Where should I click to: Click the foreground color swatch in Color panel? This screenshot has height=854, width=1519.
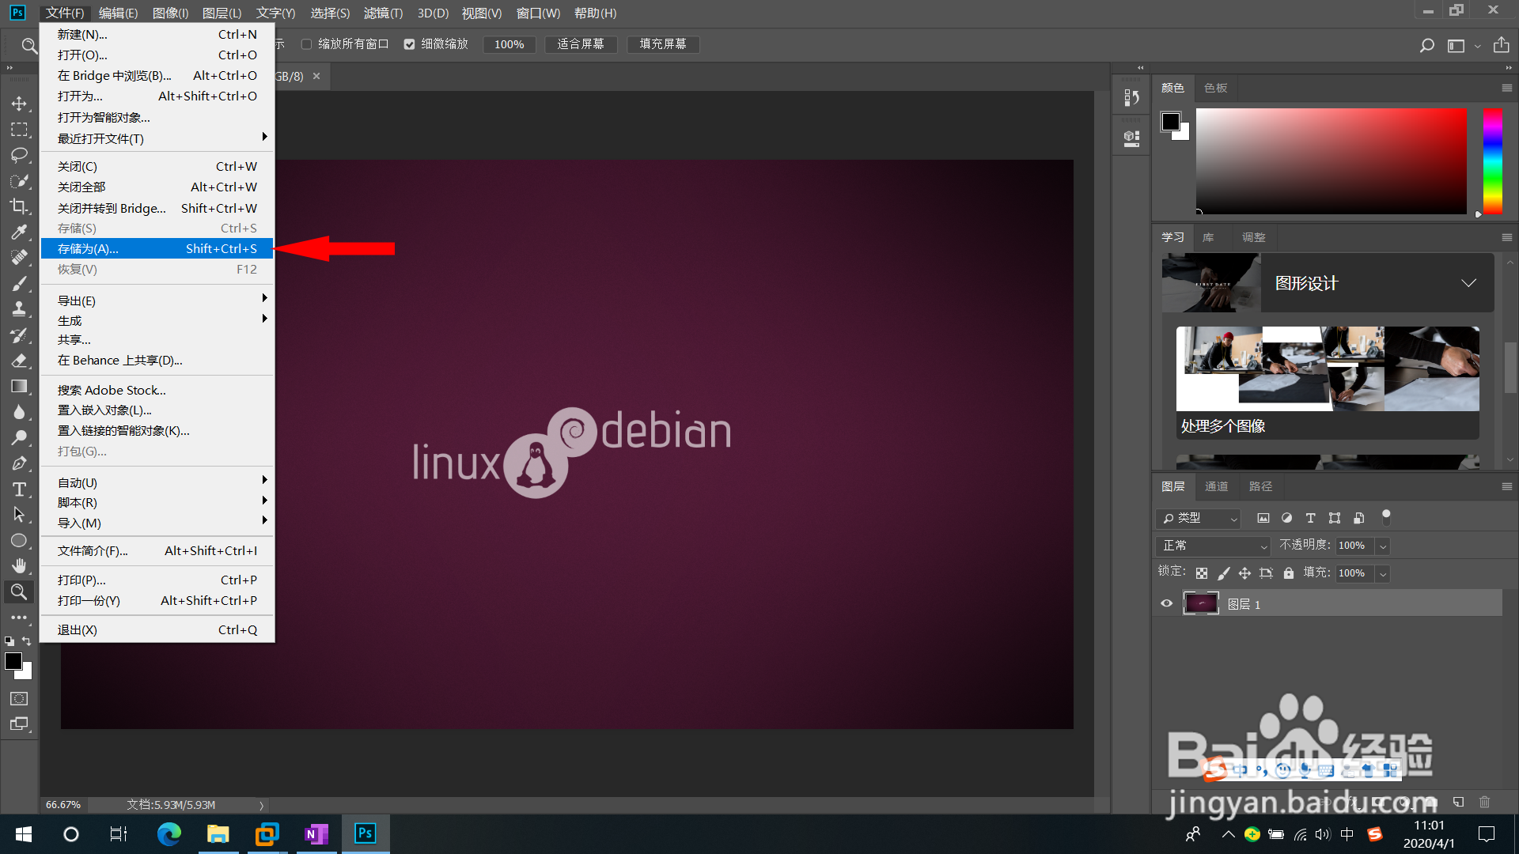pos(1170,122)
